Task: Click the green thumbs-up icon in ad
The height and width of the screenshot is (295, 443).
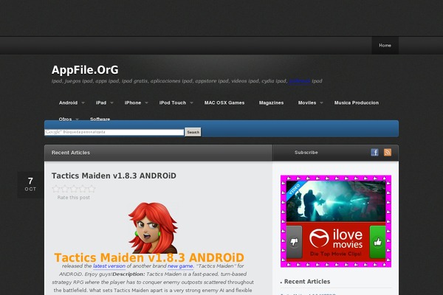Action: point(377,242)
